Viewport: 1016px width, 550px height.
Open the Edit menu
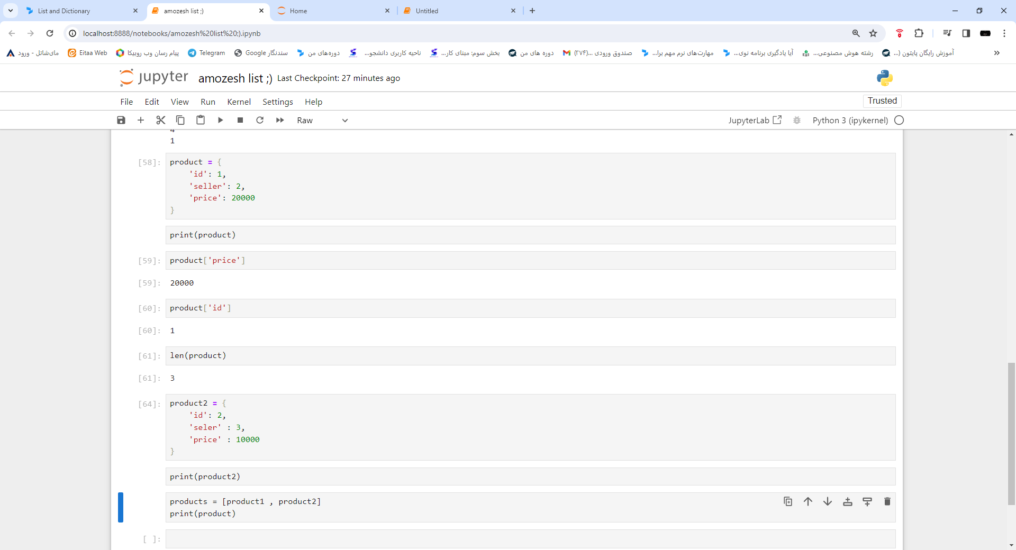(x=152, y=102)
